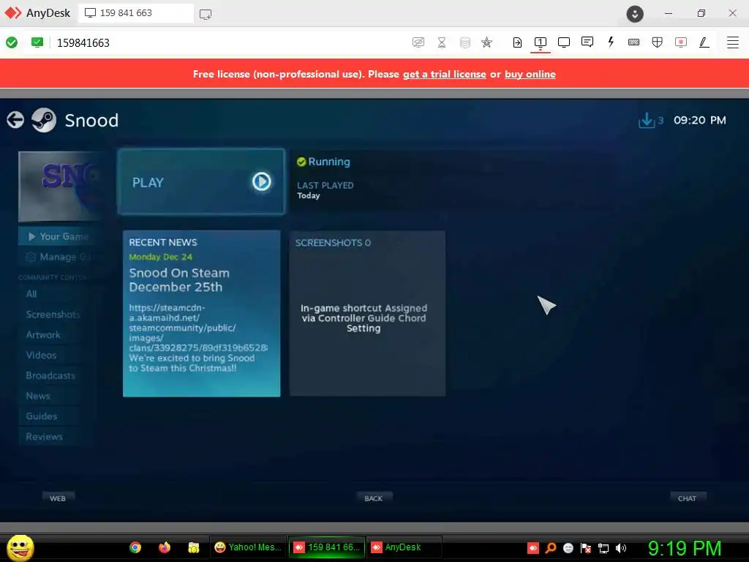Open Reviews community content entry

click(45, 437)
